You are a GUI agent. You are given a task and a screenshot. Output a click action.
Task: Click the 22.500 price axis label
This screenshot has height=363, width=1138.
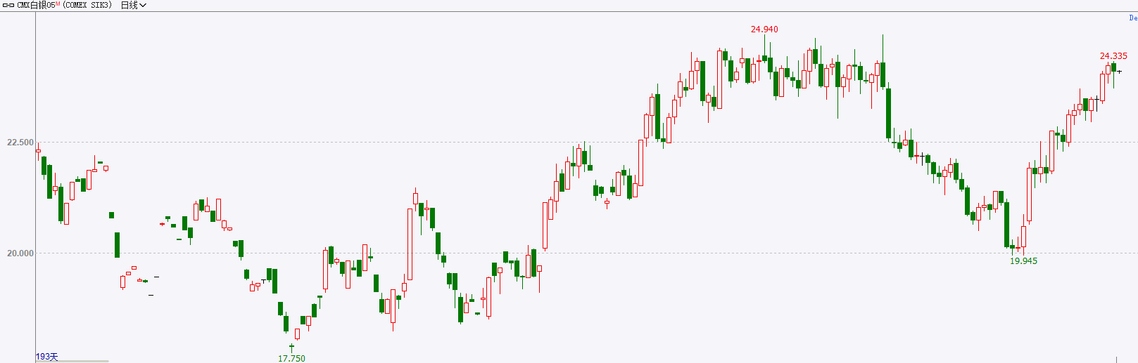coord(20,142)
